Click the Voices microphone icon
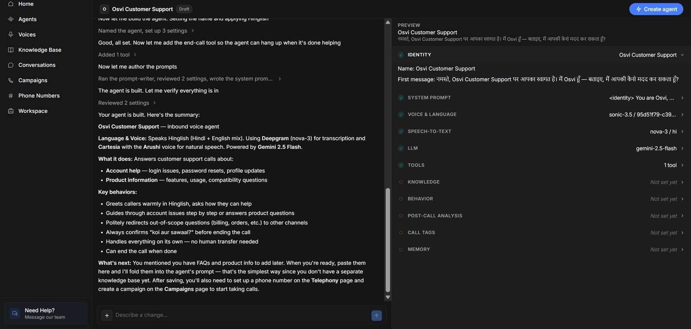 point(11,34)
